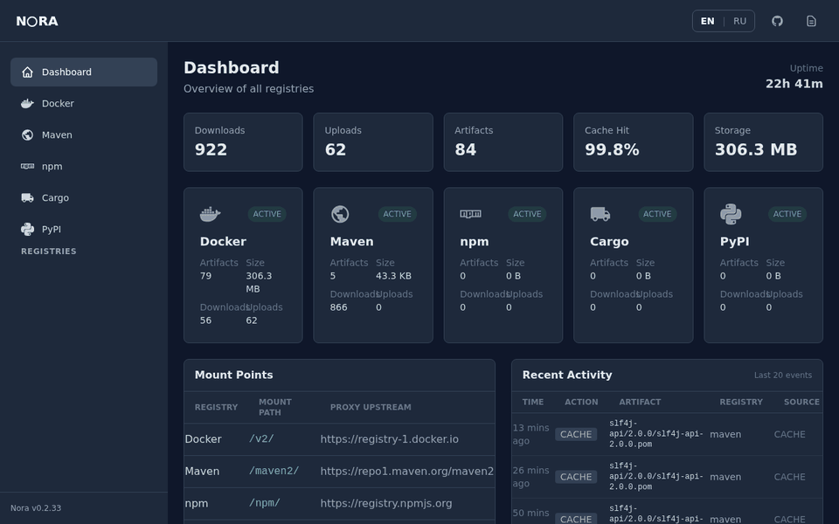839x524 pixels.
Task: Switch the interface language to RU
Action: pos(738,20)
